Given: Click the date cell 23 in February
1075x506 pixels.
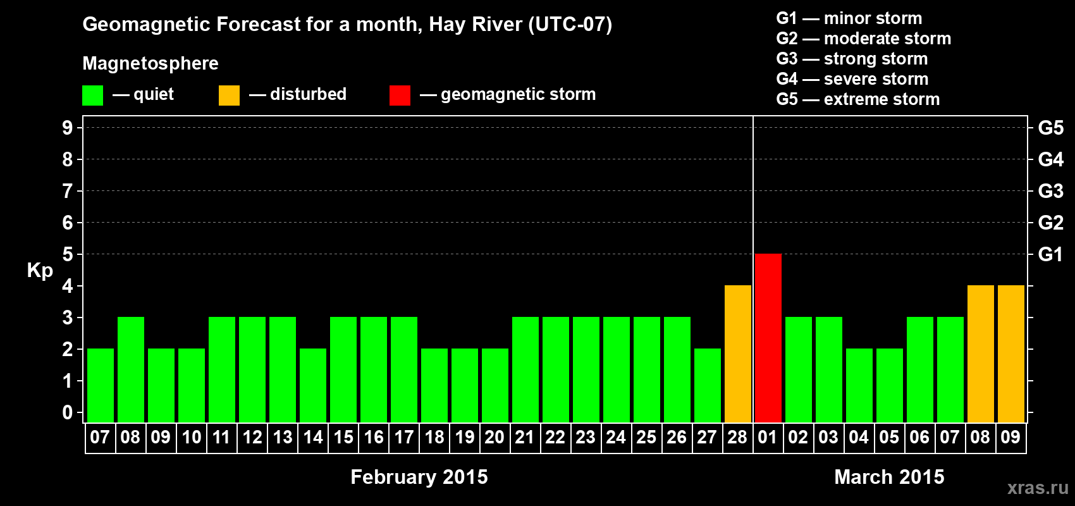Looking at the screenshot, I should tap(586, 438).
